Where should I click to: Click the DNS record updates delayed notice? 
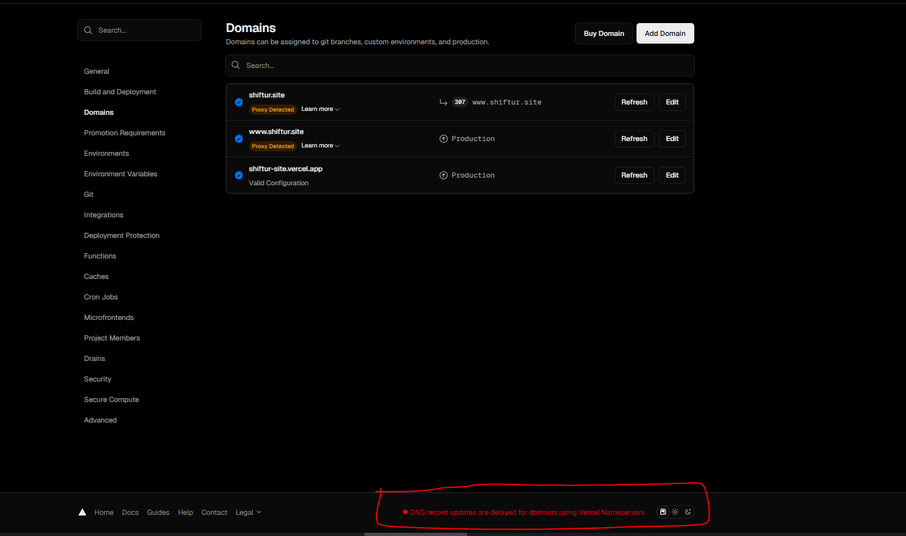[527, 512]
